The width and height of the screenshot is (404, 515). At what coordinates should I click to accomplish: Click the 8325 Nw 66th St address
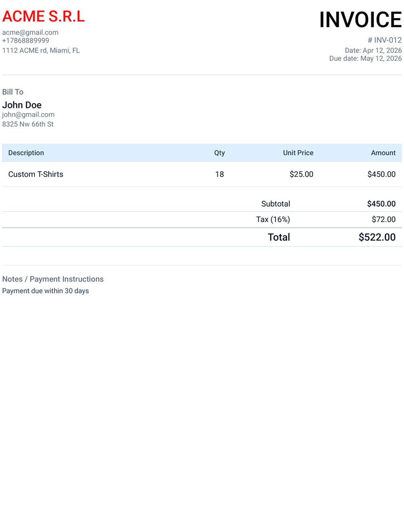[x=28, y=124]
